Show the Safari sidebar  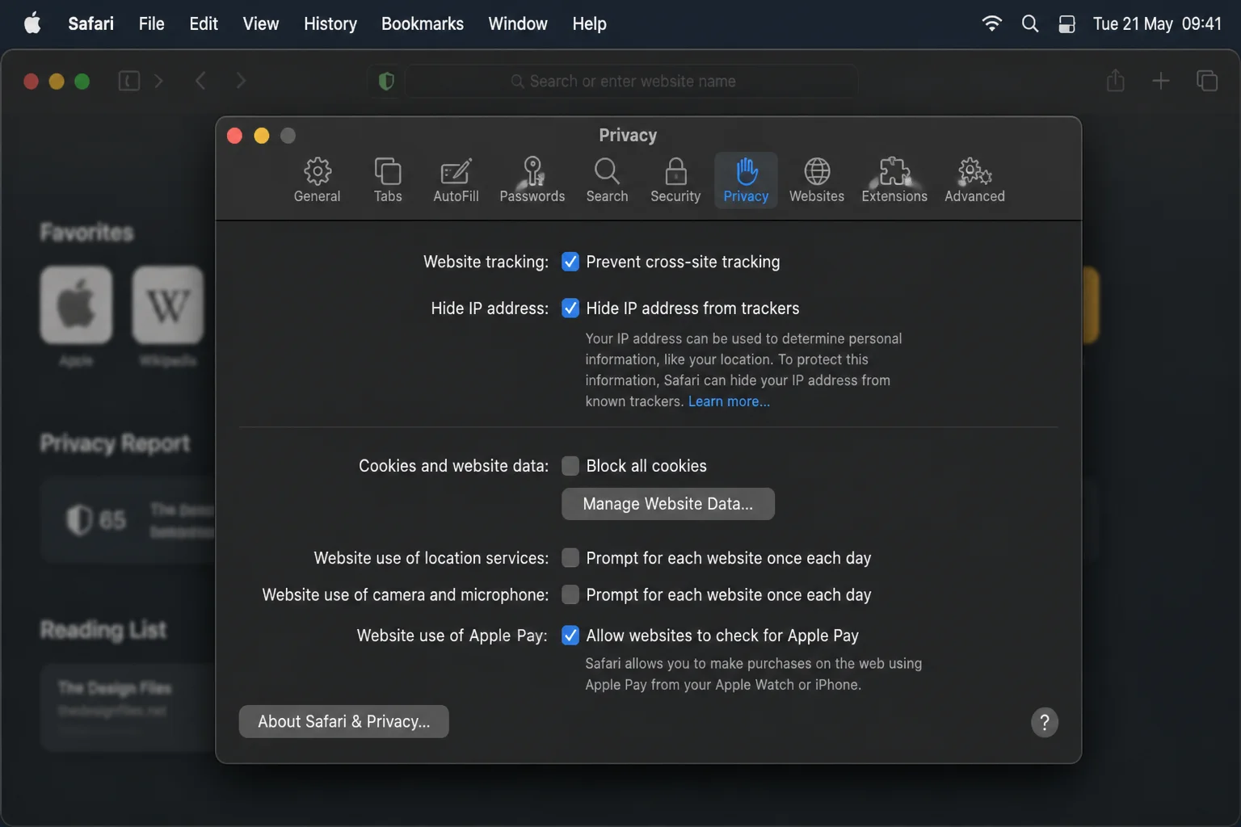[x=129, y=81]
